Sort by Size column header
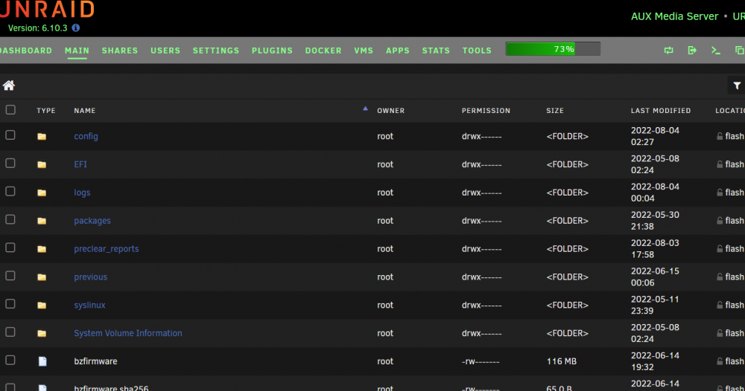The height and width of the screenshot is (391, 745). coord(554,111)
